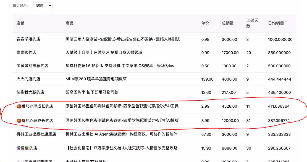Click listing days value 31
This screenshot has width=307, height=162.
click(248, 121)
